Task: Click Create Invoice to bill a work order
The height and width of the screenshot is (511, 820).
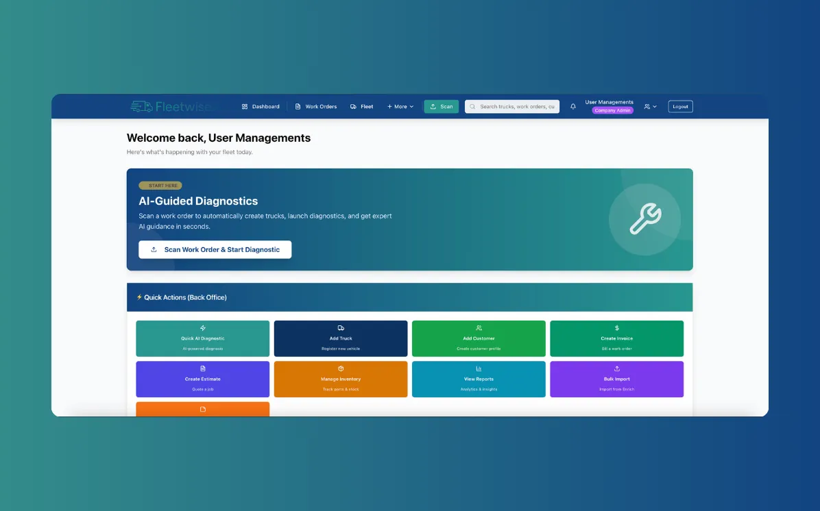Action: pyautogui.click(x=616, y=338)
